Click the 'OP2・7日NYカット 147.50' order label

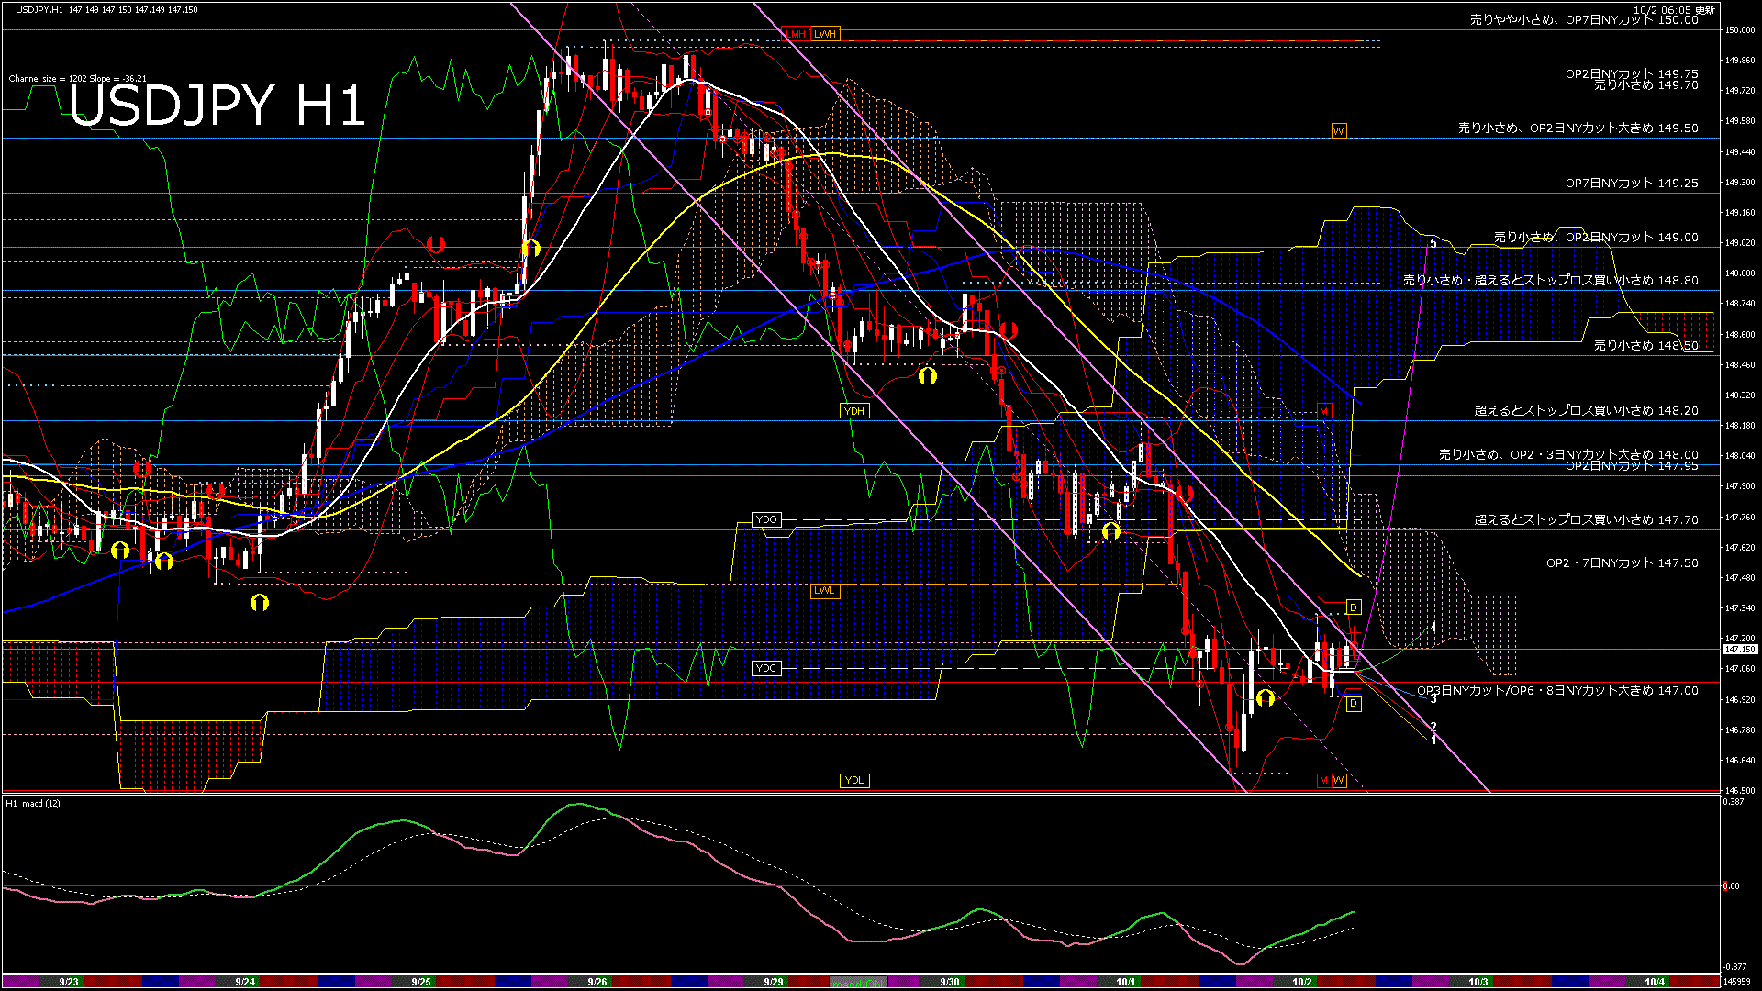(1622, 563)
